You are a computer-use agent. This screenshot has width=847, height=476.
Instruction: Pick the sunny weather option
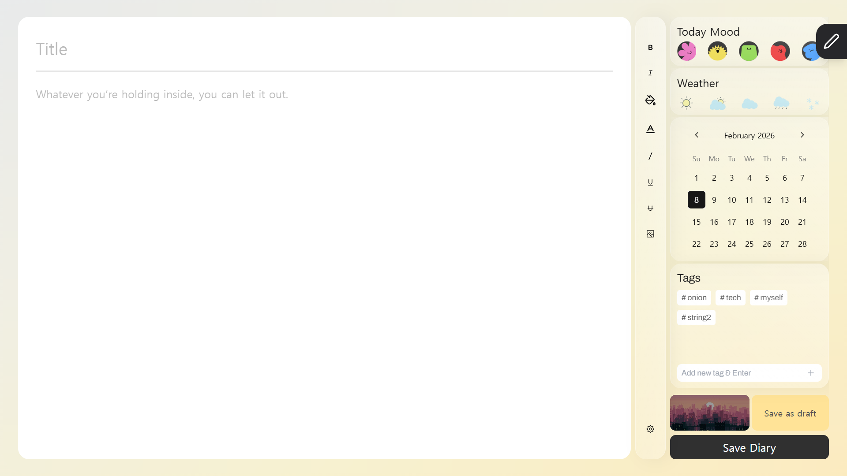686,104
